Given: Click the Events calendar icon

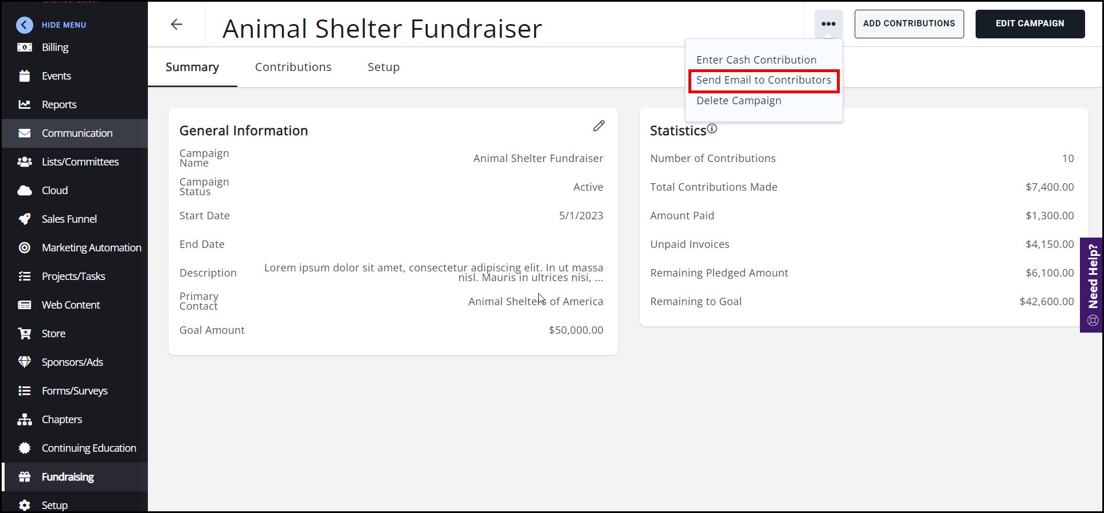Looking at the screenshot, I should (24, 76).
